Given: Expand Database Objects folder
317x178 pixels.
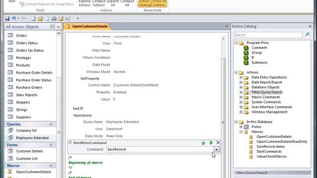Looking at the screenshot, I should [241, 87].
